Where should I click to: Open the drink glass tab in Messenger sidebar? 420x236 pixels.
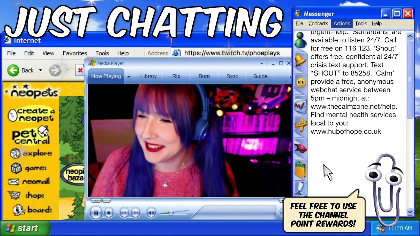(301, 189)
